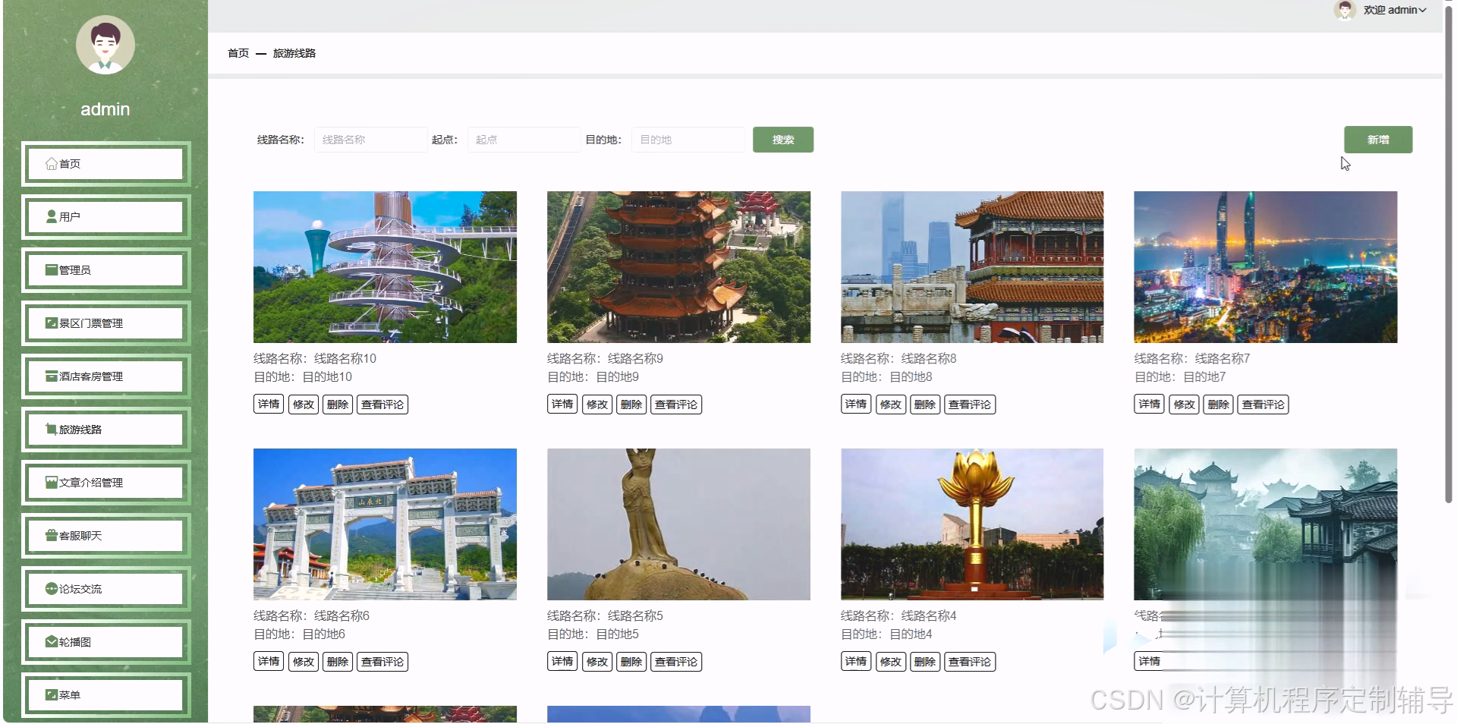
Task: Open 客服聊天 menu item
Action: (x=105, y=536)
